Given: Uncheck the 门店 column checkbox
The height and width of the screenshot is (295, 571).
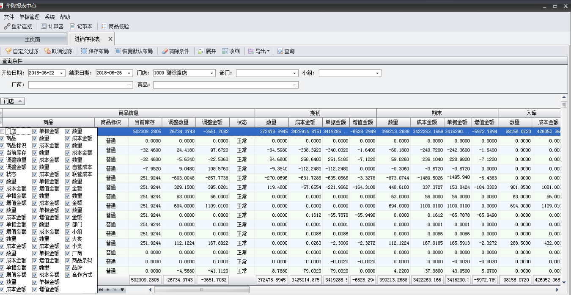Looking at the screenshot, I should coord(3,132).
